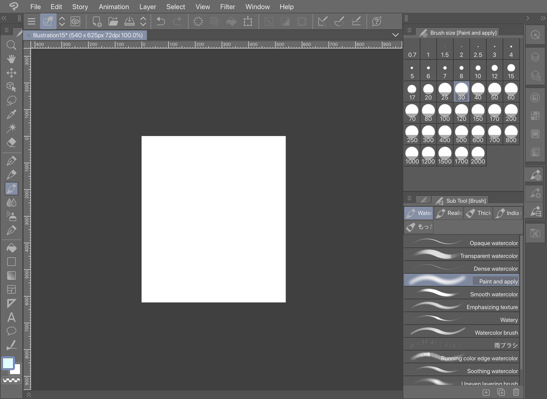Click the Delete sub tool trash icon

tap(516, 392)
